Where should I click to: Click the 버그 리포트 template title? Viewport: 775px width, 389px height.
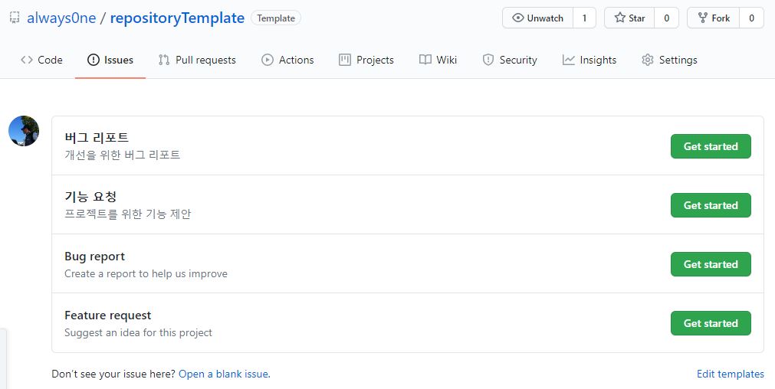pos(97,137)
